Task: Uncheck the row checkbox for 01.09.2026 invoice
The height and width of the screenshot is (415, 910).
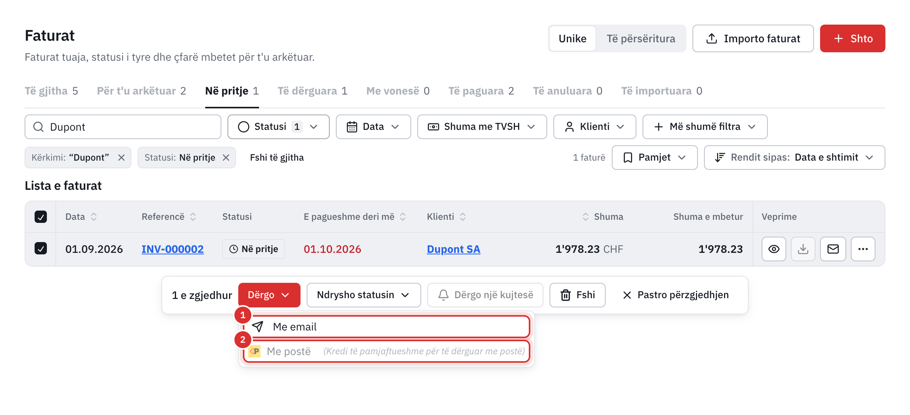Action: pos(41,248)
